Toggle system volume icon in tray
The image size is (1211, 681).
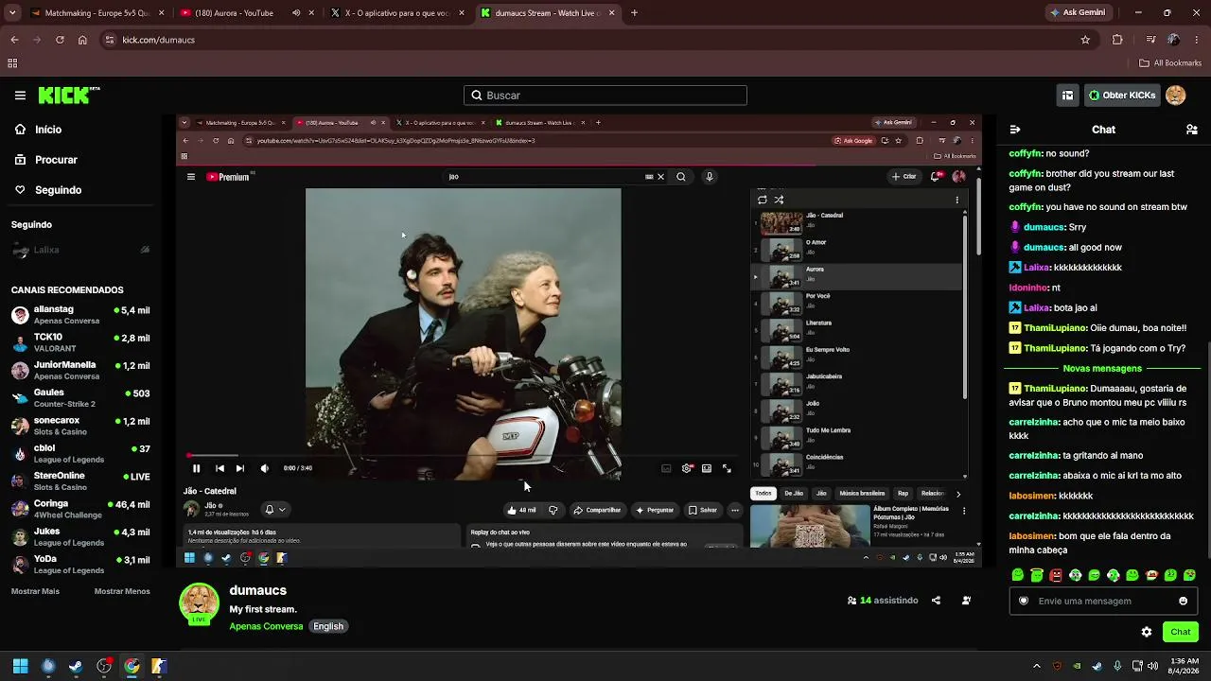coord(1153,666)
